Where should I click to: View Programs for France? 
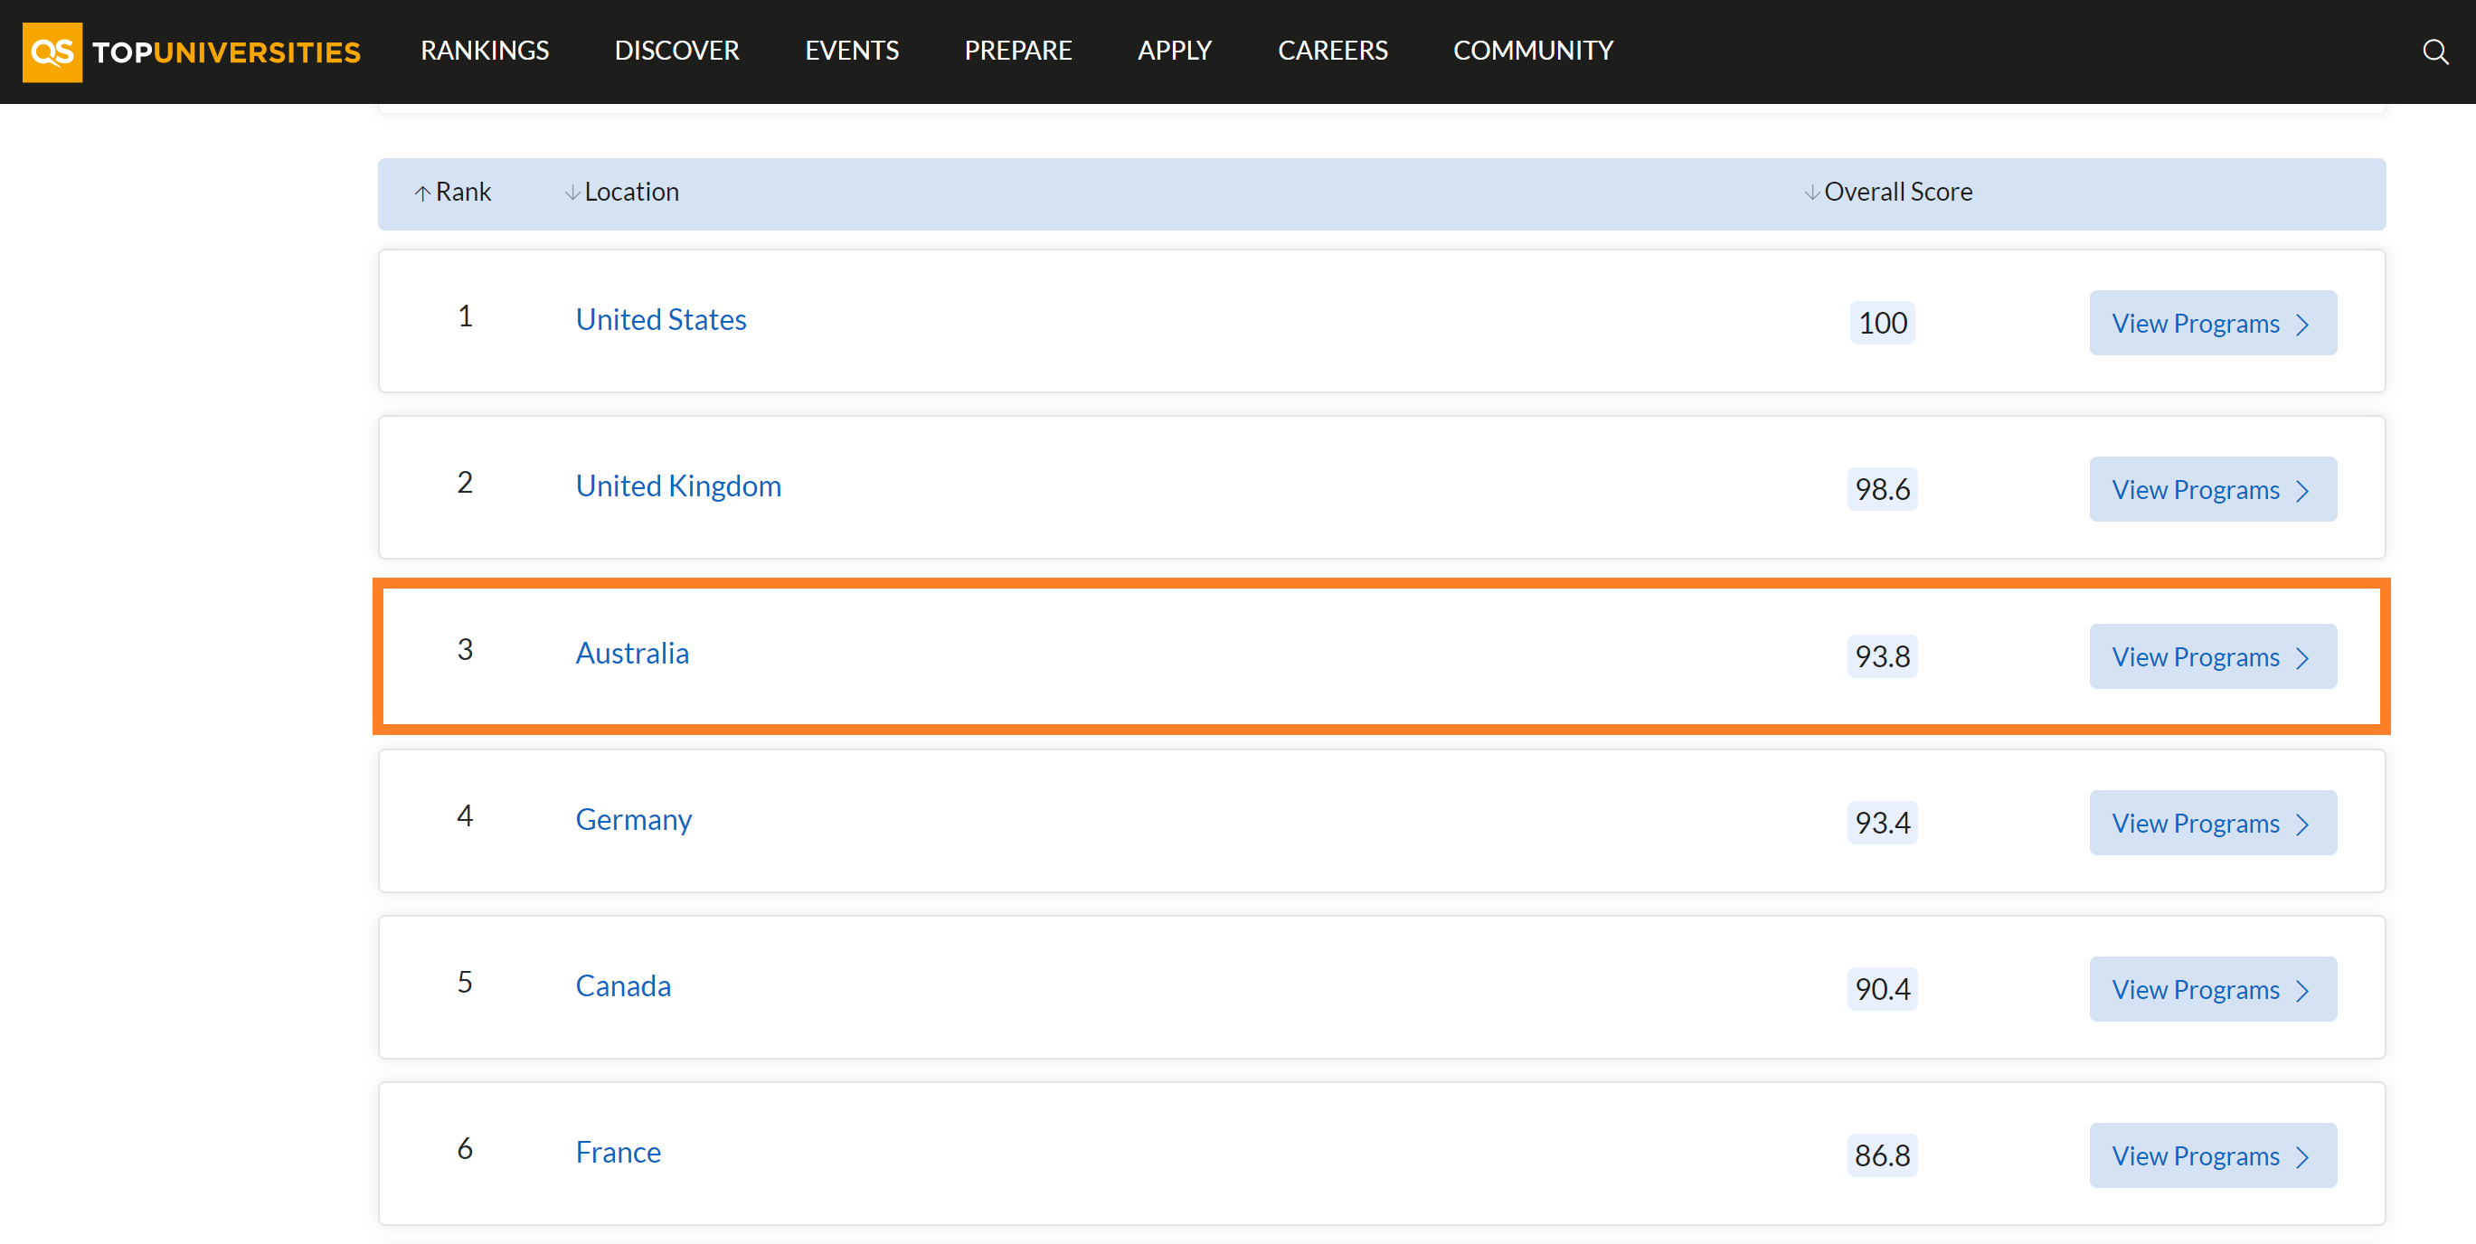(2212, 1155)
